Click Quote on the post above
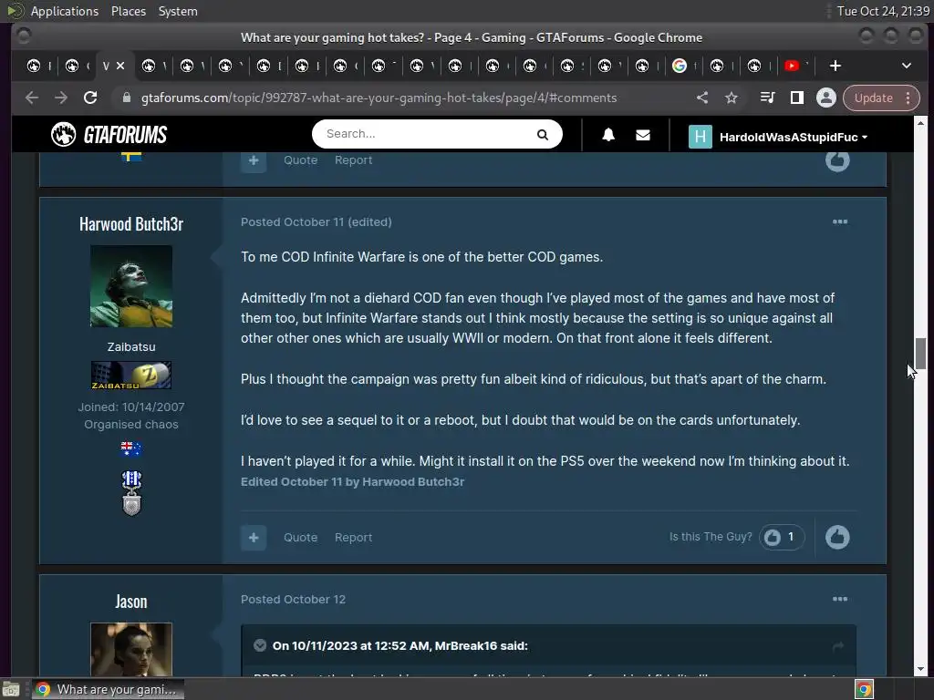Viewport: 934px width, 700px height. 300,160
